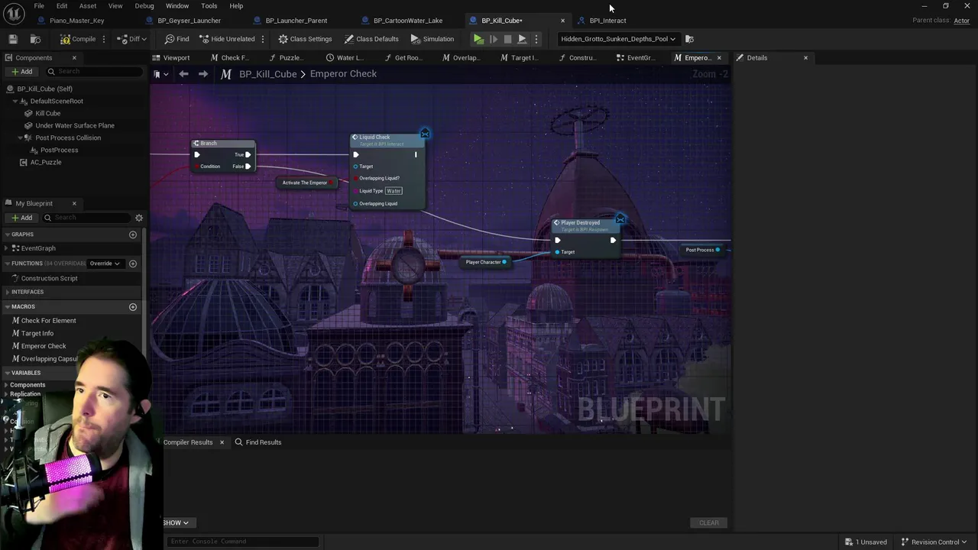Select the debug object in level icon
Viewport: 978px width, 550px height.
coord(689,39)
